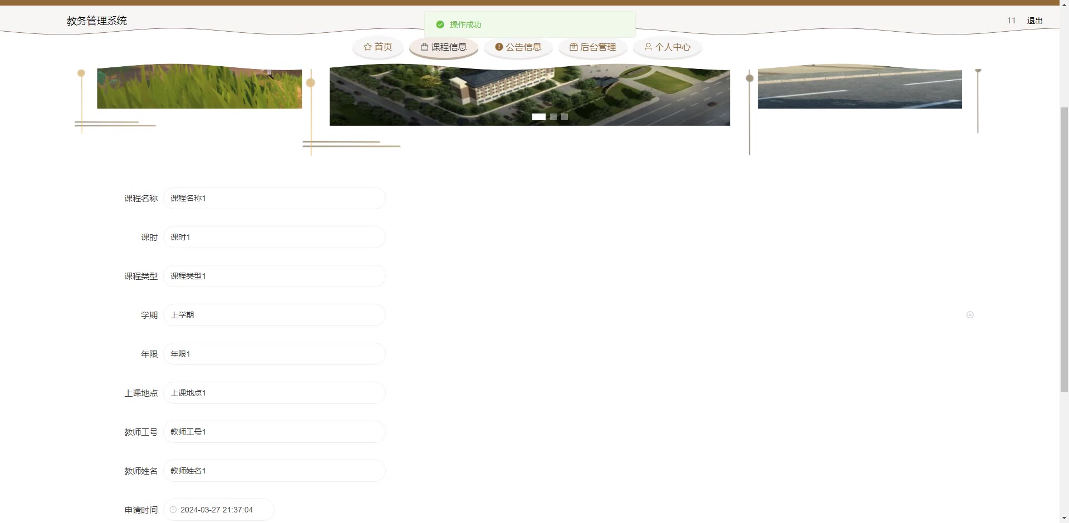
Task: Select the first carousel indicator
Action: pyautogui.click(x=538, y=117)
